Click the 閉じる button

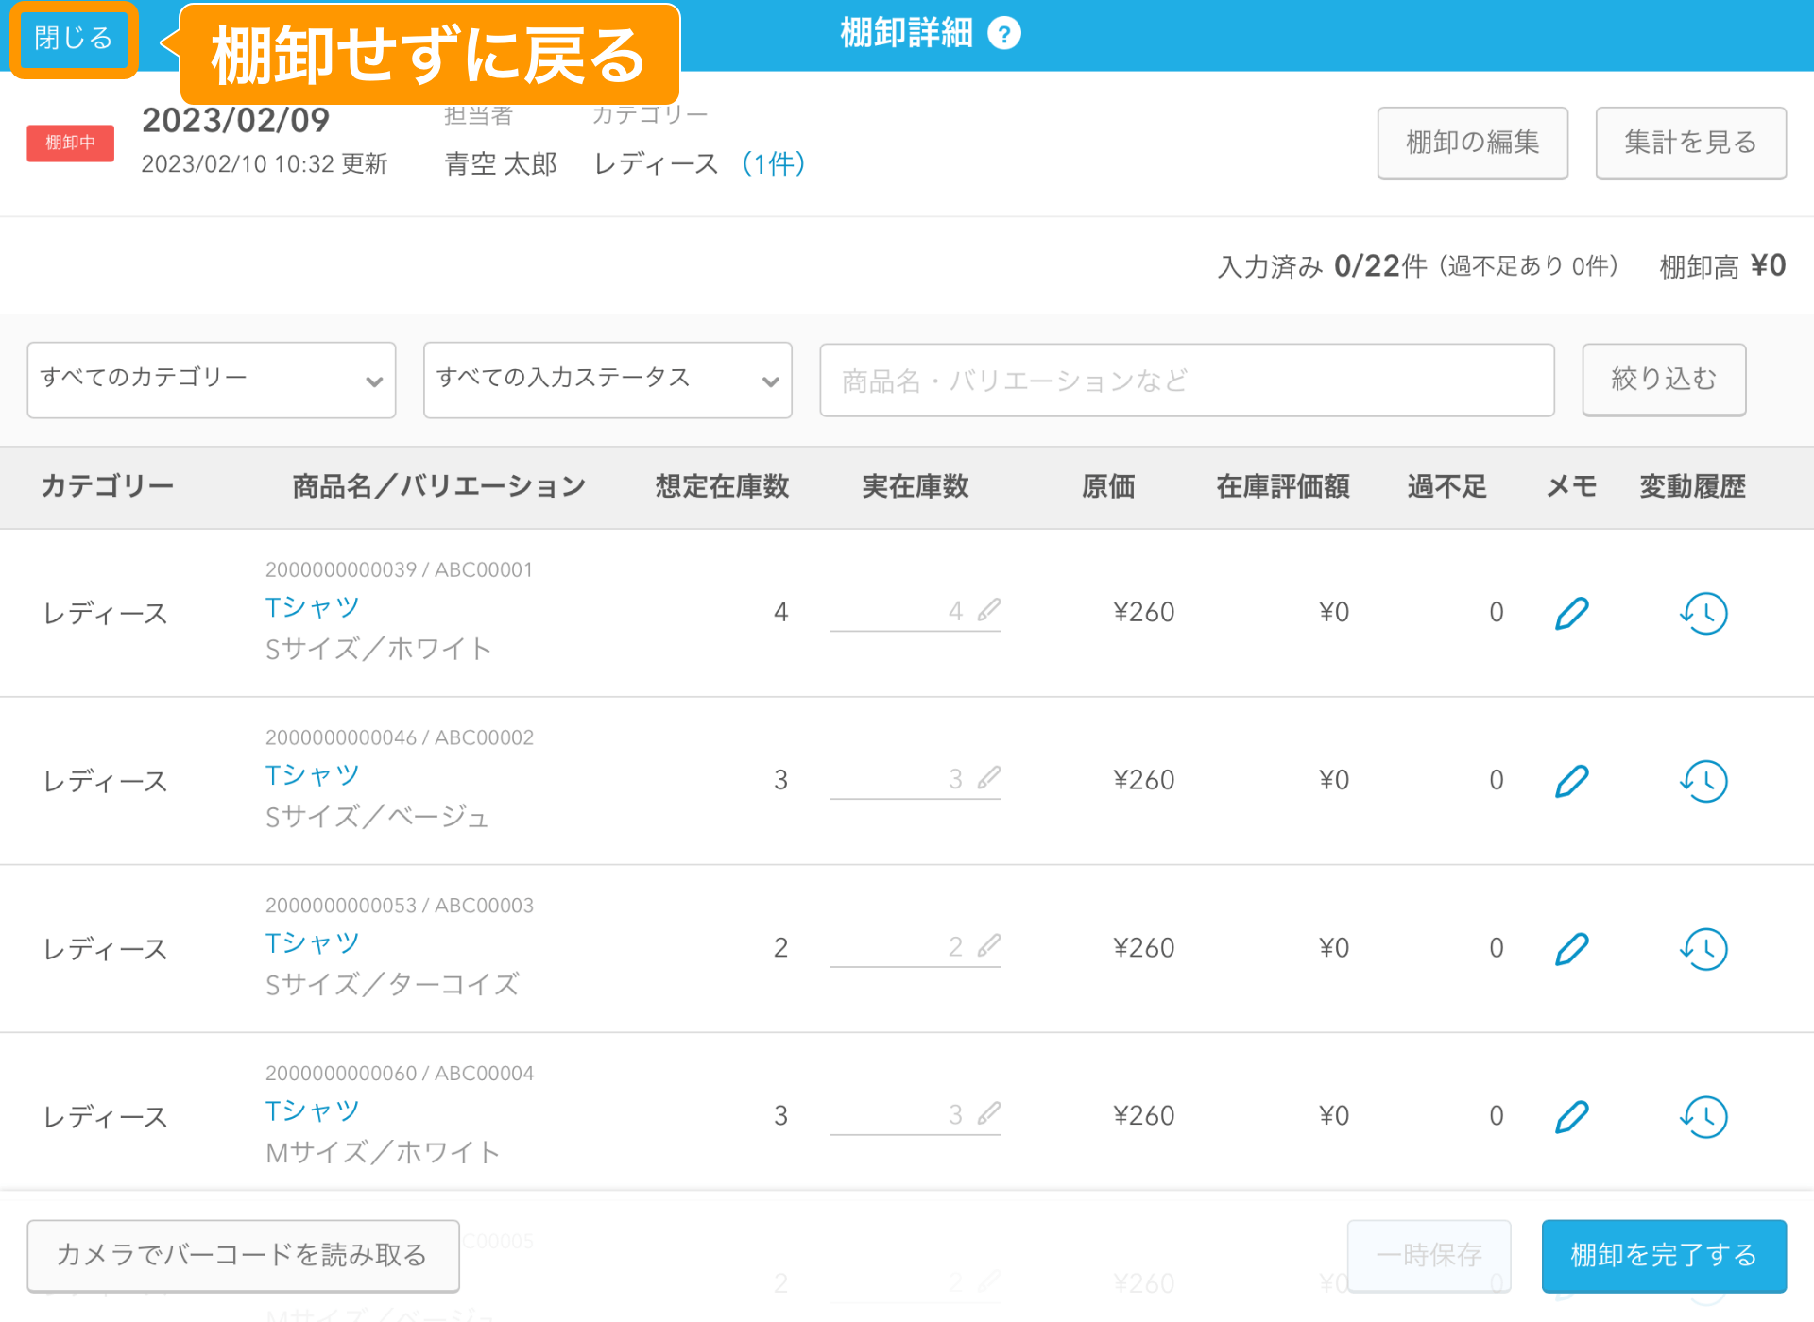pos(74,39)
